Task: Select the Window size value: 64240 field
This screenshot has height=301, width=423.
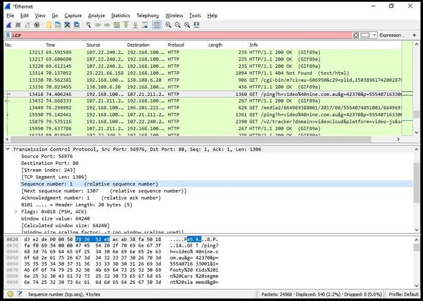Action: coord(56,219)
